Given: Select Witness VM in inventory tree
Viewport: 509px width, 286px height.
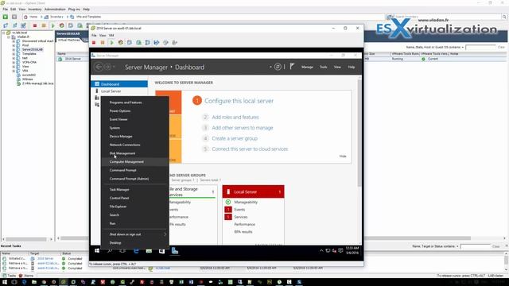Looking at the screenshot, I should 28,79.
